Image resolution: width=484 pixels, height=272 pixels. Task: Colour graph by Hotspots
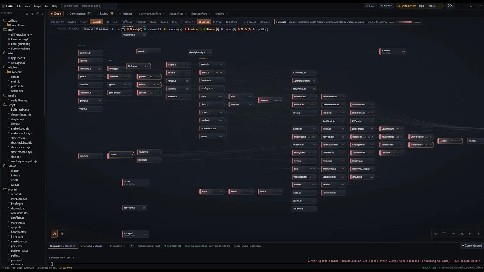pyautogui.click(x=96, y=22)
